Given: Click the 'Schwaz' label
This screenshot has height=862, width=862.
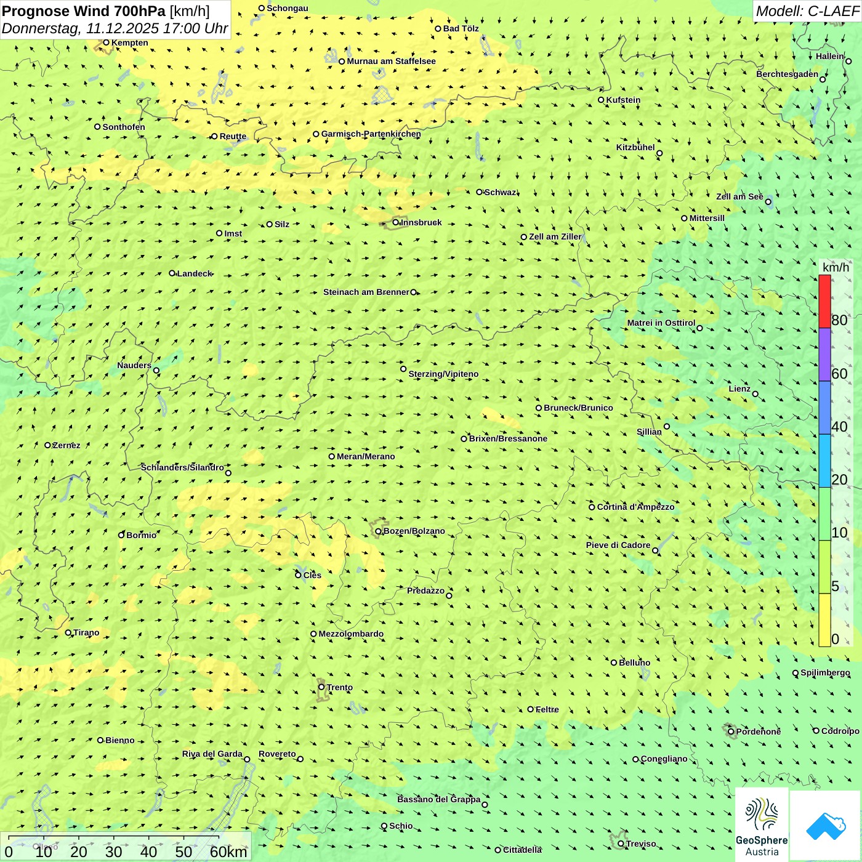Looking at the screenshot, I should (x=500, y=192).
